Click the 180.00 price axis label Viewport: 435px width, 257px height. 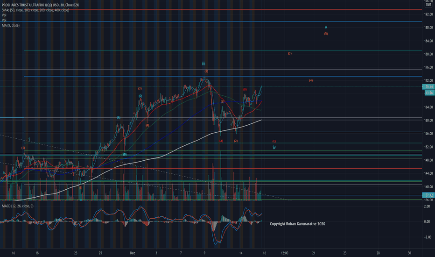pyautogui.click(x=428, y=54)
